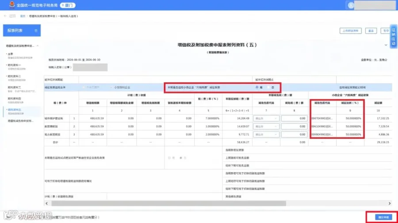
Task: Open 附列资料二 in the report list
Action: pyautogui.click(x=14, y=76)
